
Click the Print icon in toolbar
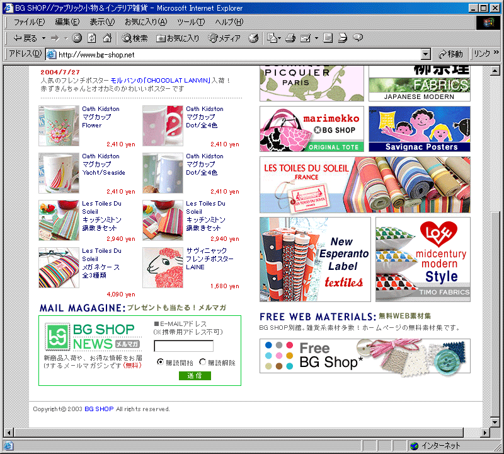[x=290, y=38]
